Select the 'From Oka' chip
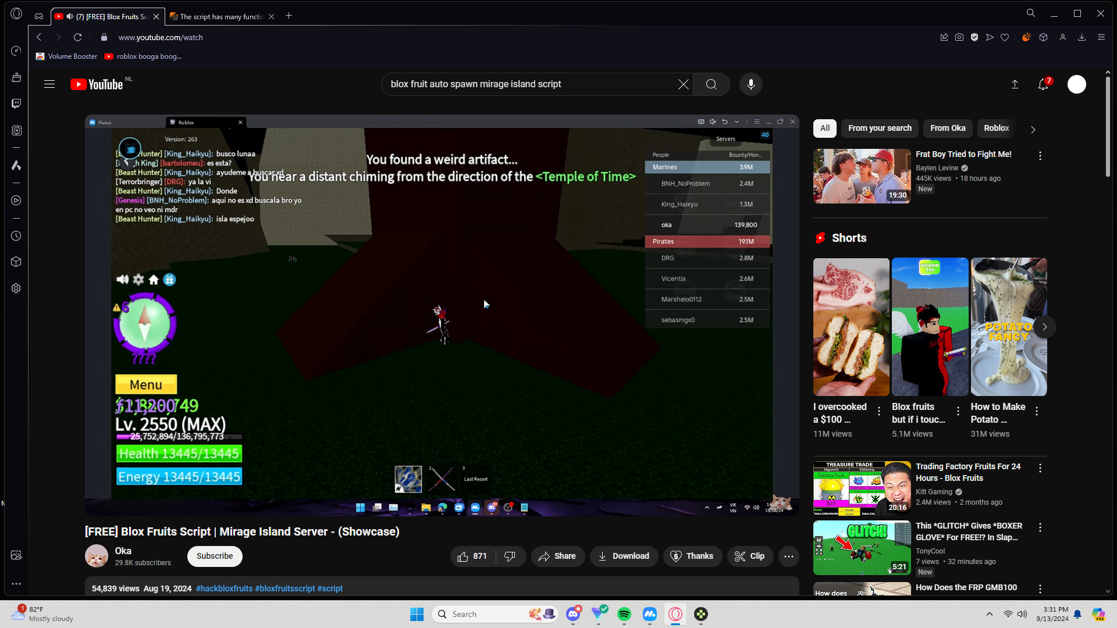The height and width of the screenshot is (628, 1117). [x=948, y=129]
